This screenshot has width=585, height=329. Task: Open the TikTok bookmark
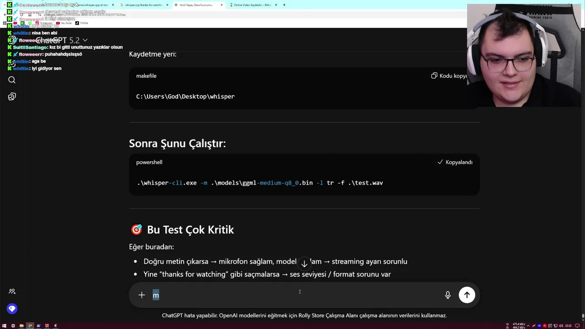tap(81, 23)
